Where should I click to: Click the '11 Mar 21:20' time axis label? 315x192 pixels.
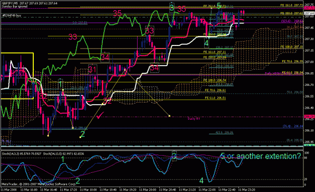coord(187,189)
